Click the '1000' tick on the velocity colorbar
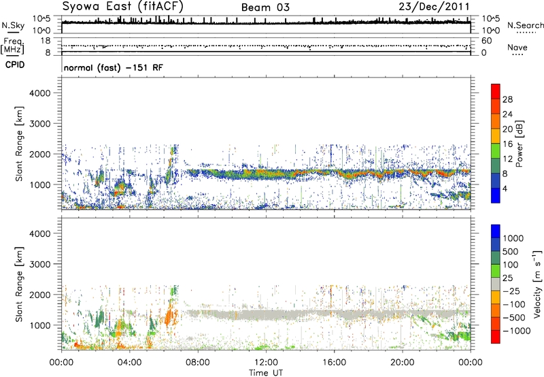The width and height of the screenshot is (544, 377). (513, 238)
